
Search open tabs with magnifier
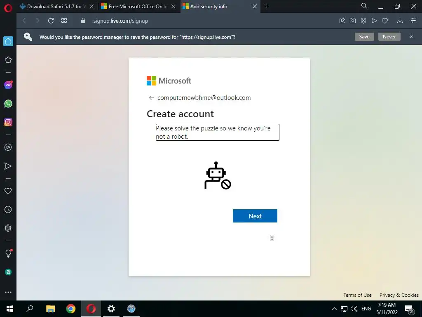[x=364, y=6]
